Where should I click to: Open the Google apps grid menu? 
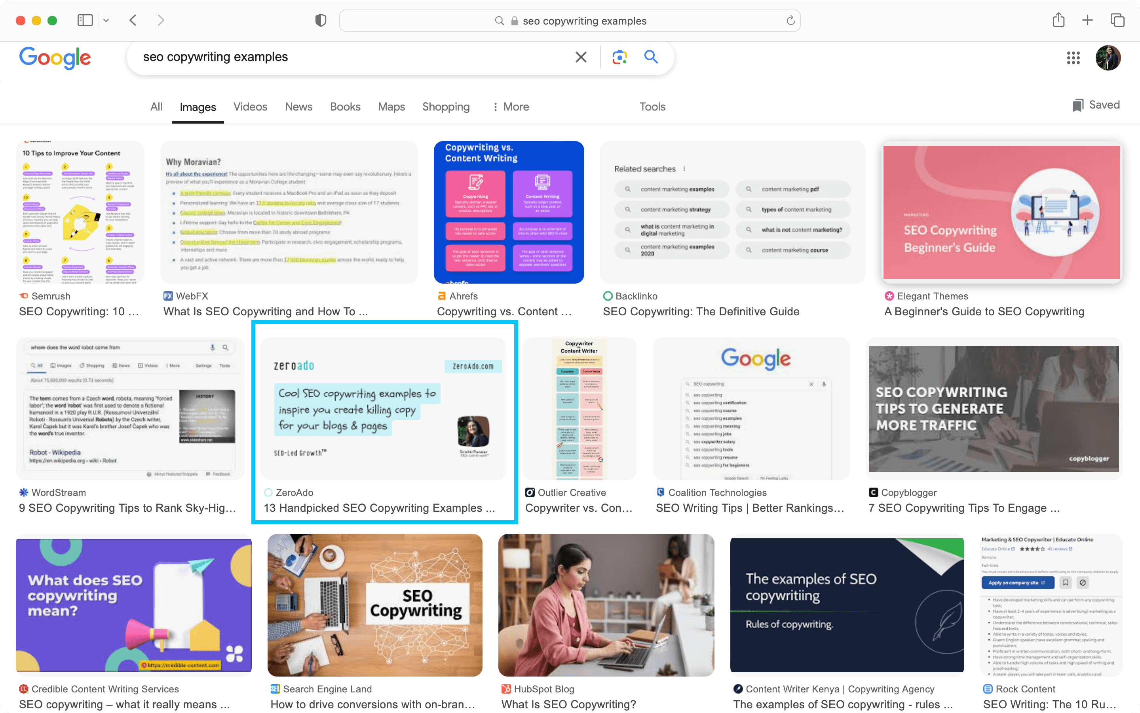(1072, 57)
